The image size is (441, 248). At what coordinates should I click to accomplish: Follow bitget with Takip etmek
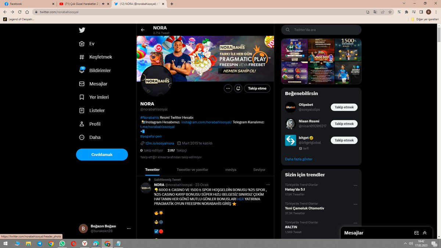click(x=344, y=140)
